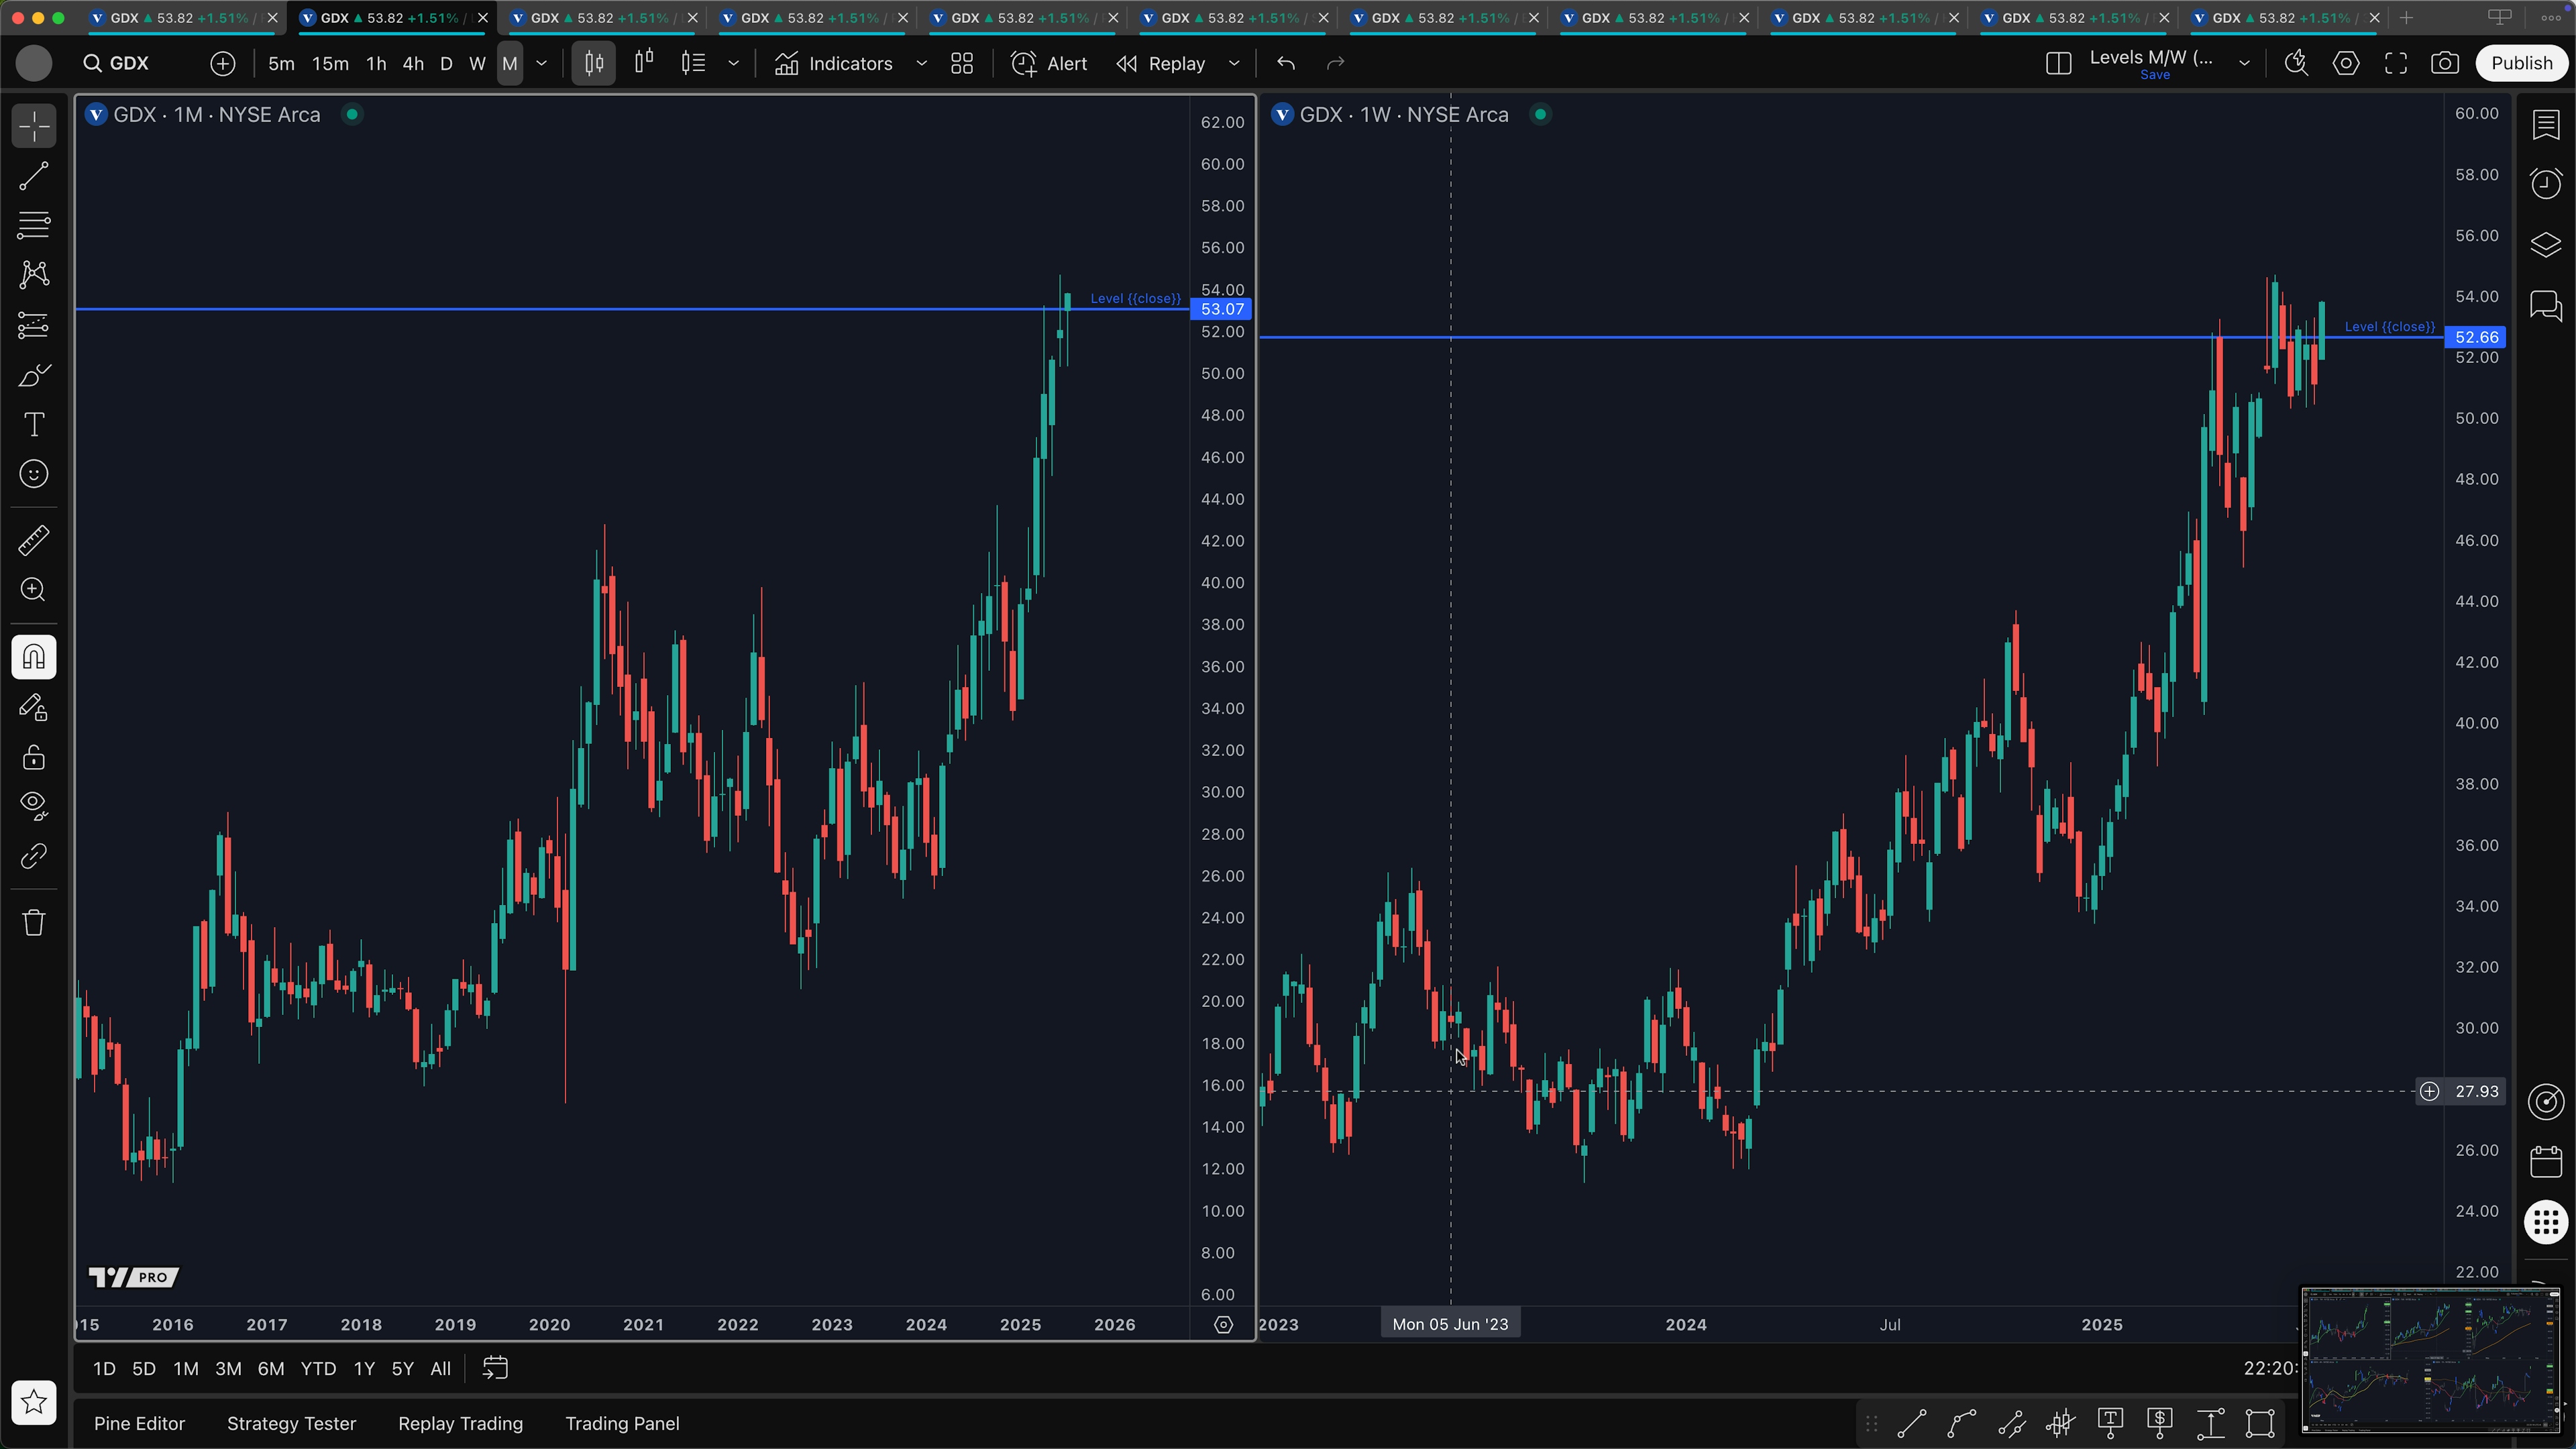Open the quick search lightbulb icon
The width and height of the screenshot is (2576, 1449).
[x=2296, y=64]
